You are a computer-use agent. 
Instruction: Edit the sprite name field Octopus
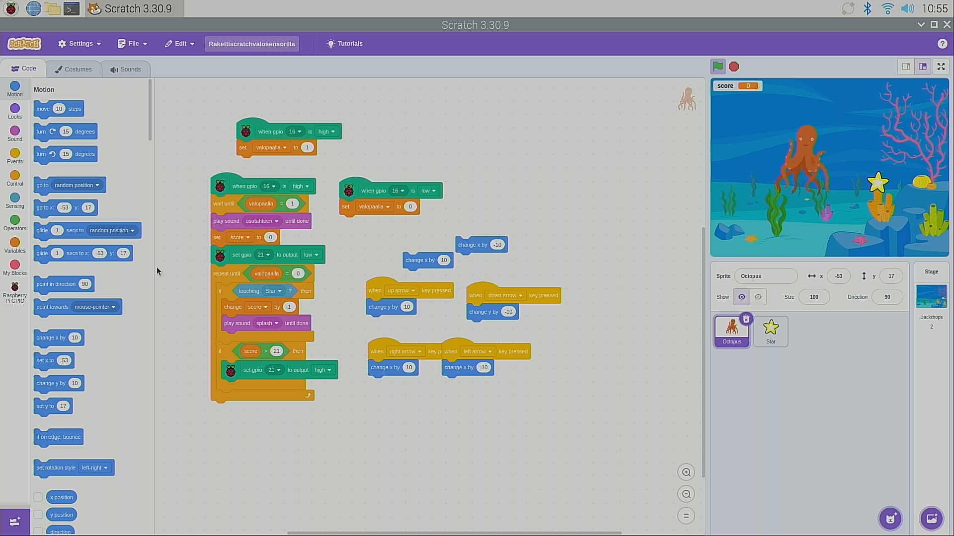point(766,276)
